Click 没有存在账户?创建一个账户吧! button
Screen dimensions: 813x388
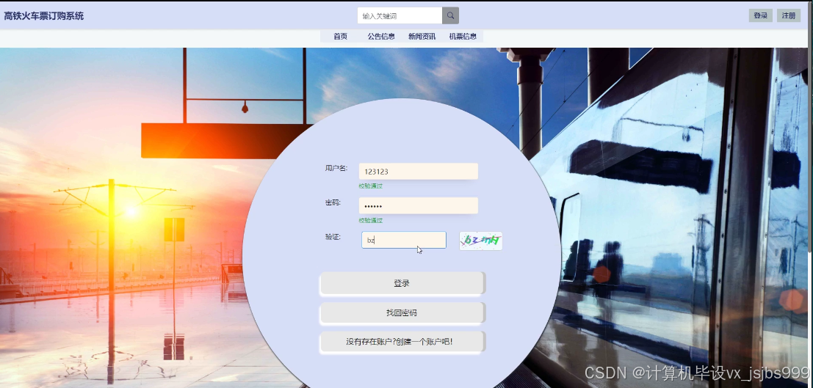coord(402,342)
